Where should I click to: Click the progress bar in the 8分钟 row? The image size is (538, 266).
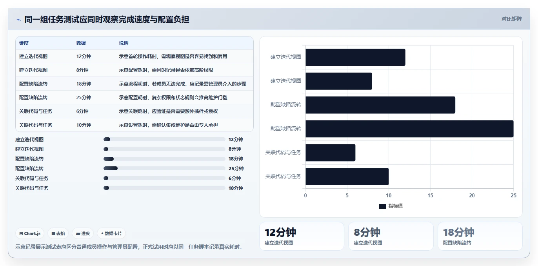164,149
